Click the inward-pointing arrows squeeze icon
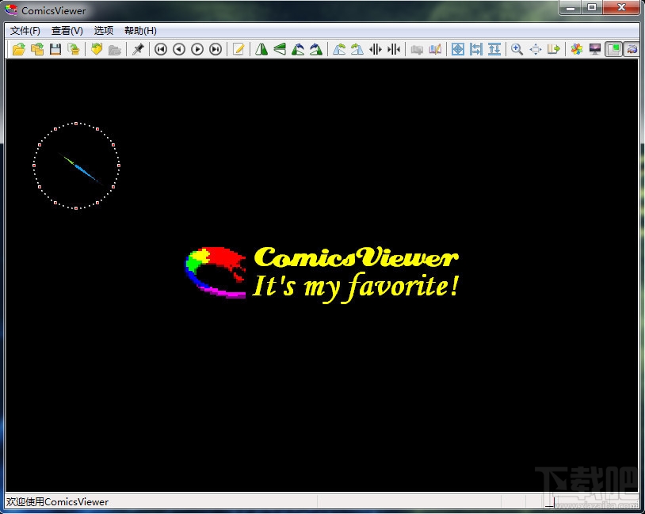This screenshot has height=514, width=645. click(x=394, y=49)
